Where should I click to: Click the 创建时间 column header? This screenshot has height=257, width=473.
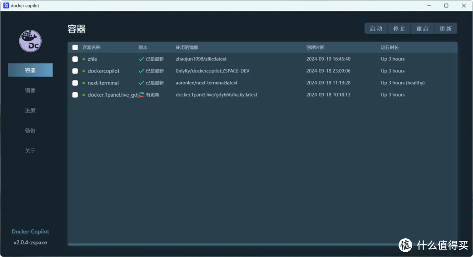click(315, 47)
